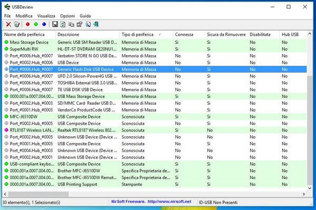The height and width of the screenshot is (210, 316).
Task: Select 'UFD 2.0 Silicon-Power4G USB ...' cell
Action: point(87,76)
